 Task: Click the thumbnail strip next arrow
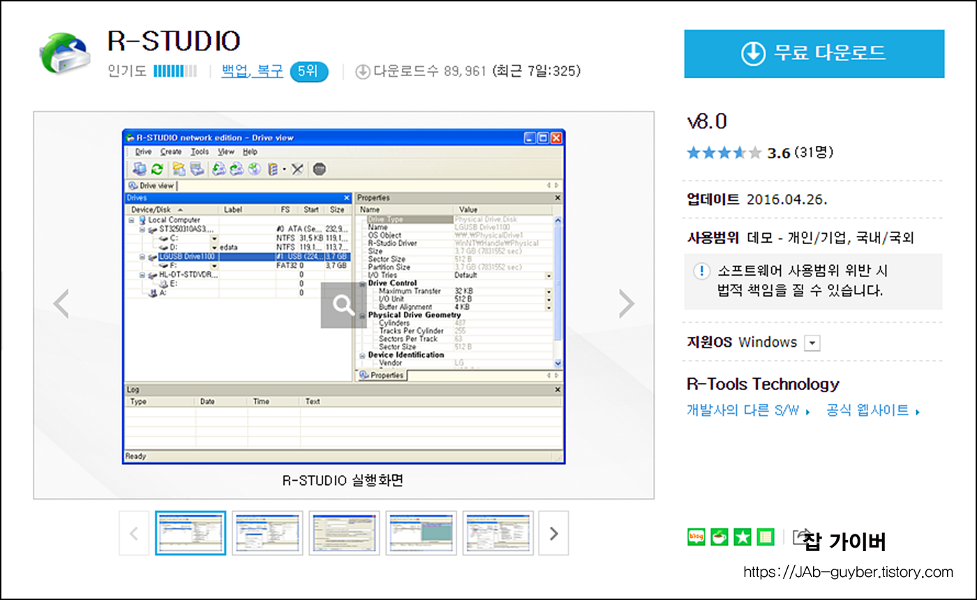[554, 533]
